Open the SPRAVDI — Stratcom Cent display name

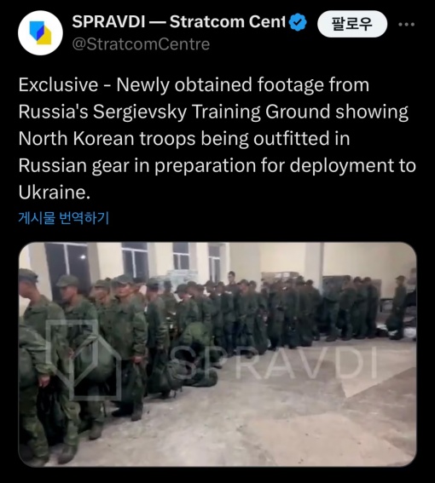[179, 21]
